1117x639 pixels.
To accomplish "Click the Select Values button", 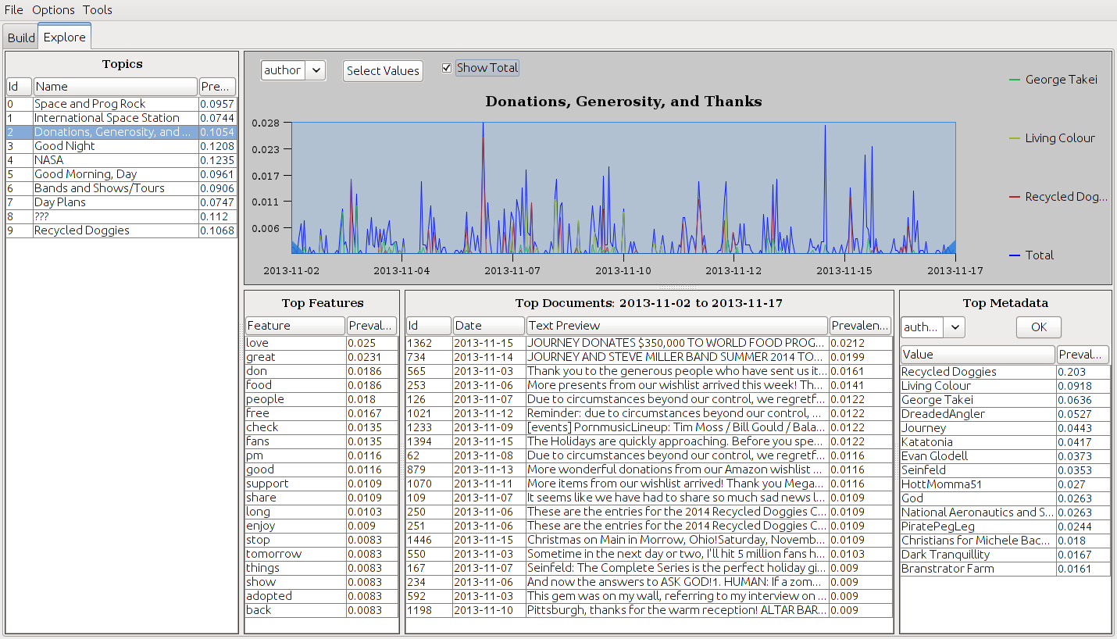I will 383,70.
